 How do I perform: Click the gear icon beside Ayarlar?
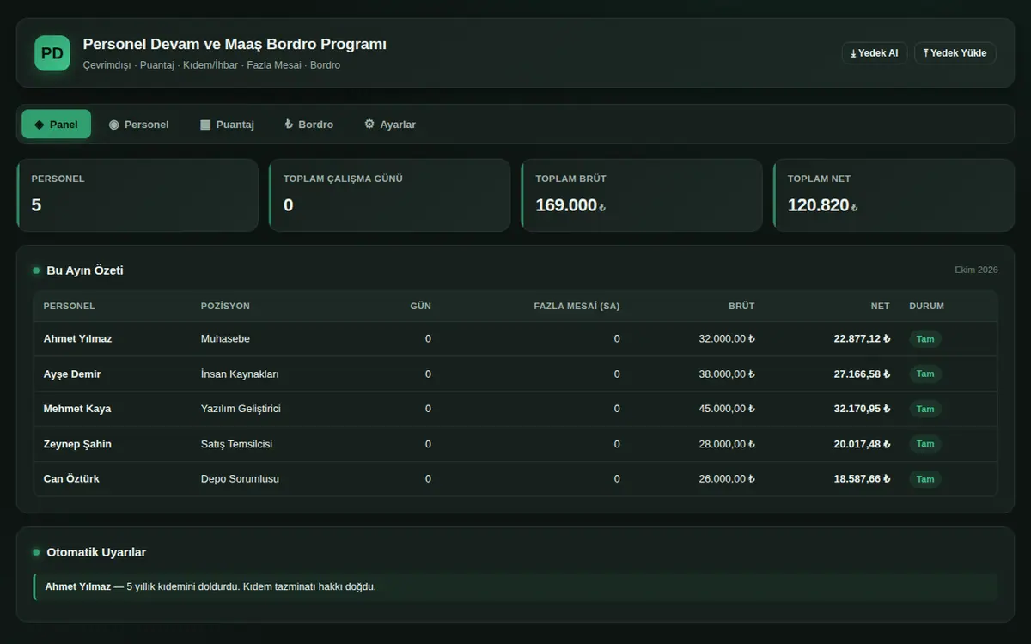[x=369, y=125]
